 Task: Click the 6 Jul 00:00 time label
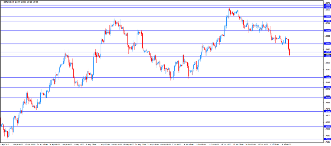(286, 145)
